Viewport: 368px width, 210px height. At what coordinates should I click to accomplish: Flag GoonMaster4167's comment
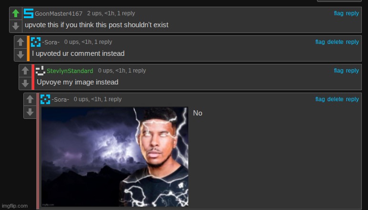338,13
